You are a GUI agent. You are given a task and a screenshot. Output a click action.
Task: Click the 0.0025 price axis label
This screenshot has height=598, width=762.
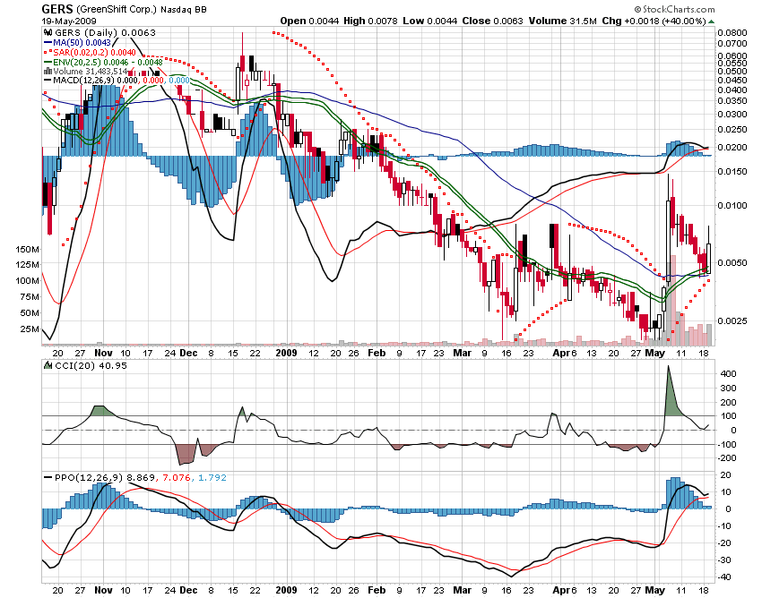tap(732, 320)
